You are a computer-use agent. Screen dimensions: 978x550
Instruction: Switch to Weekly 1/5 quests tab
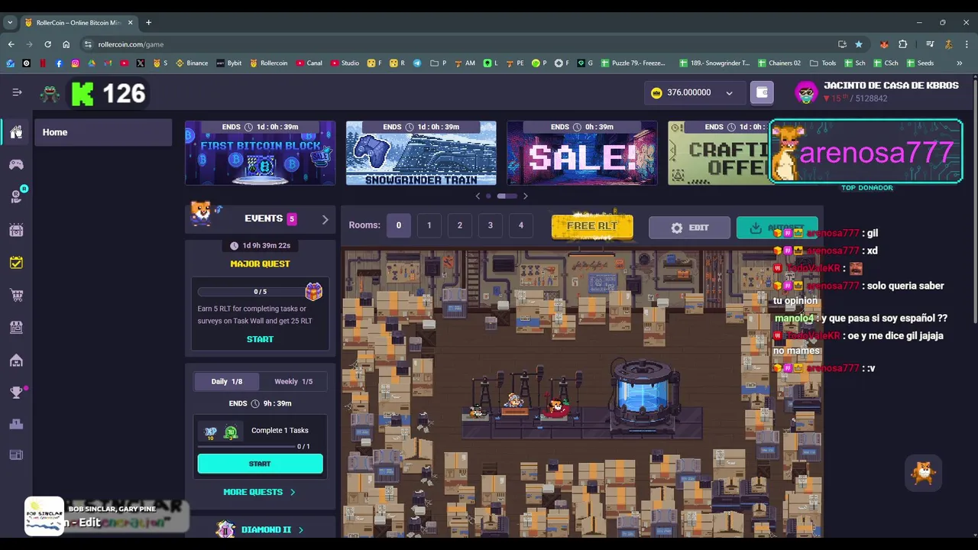293,381
